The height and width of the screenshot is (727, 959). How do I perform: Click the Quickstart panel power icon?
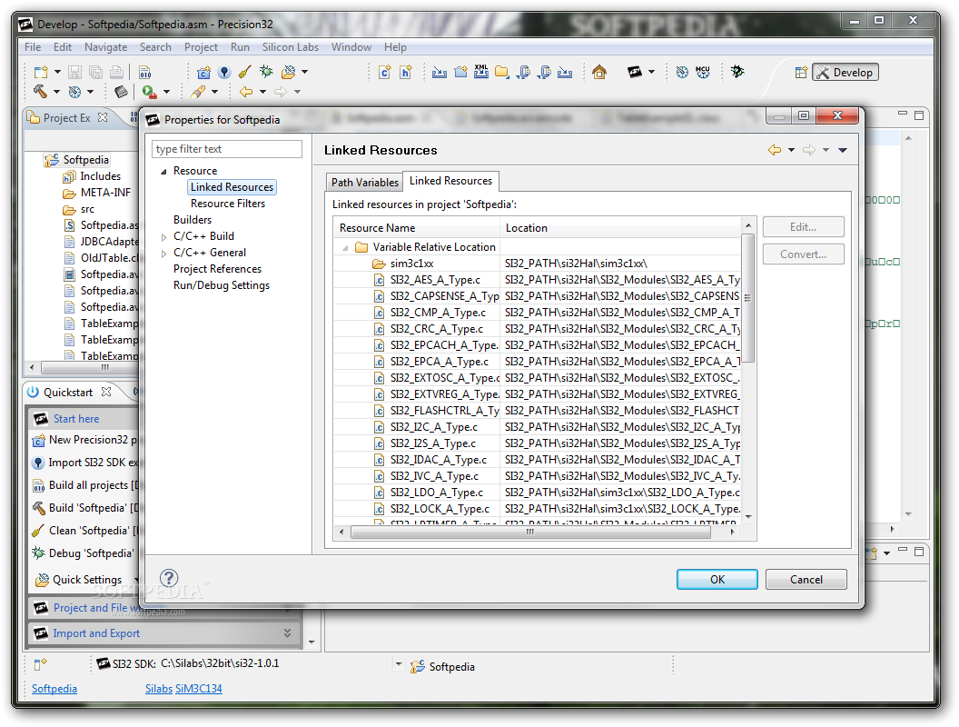33,392
